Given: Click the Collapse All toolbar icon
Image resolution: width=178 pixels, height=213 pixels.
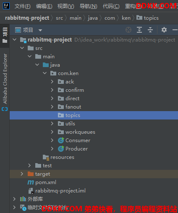Looking at the screenshot, I should click(150, 30).
